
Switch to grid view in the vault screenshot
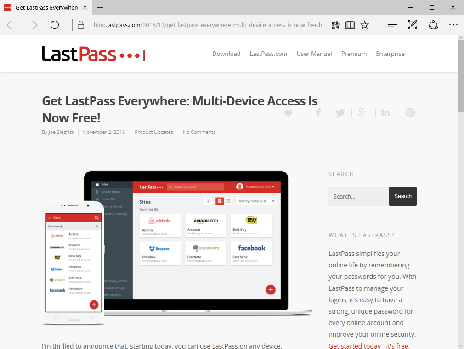tap(219, 201)
